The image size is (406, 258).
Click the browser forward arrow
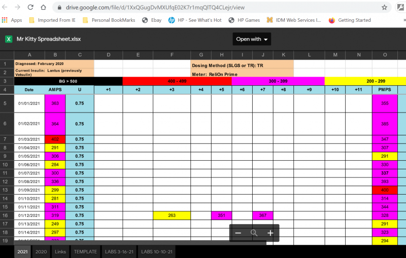click(x=18, y=8)
